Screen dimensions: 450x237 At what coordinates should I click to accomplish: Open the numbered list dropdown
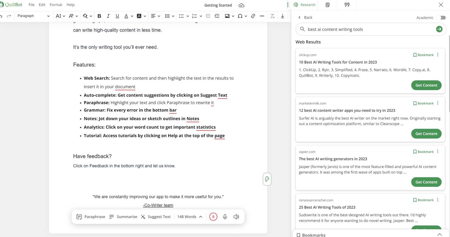tap(197, 16)
